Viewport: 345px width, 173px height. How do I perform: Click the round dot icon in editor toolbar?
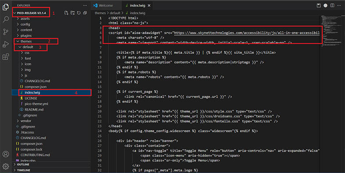(x=325, y=6)
